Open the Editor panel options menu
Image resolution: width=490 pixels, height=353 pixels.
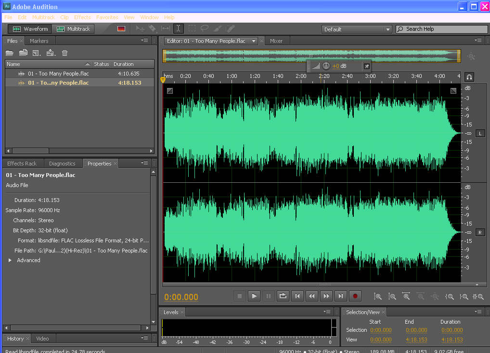[478, 40]
